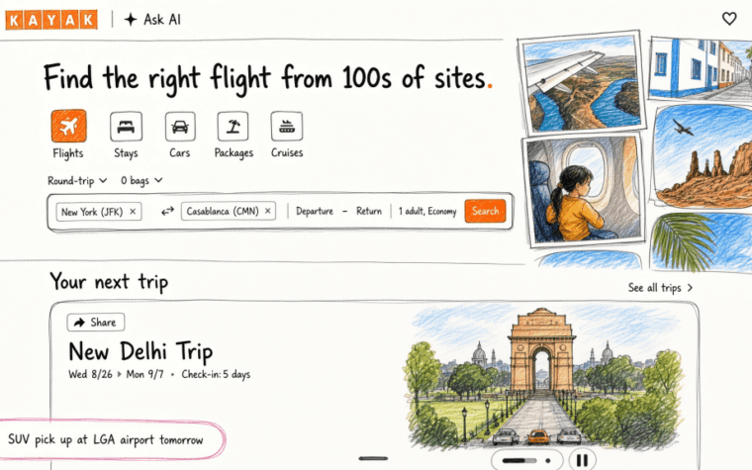This screenshot has height=470, width=752.
Task: Click the desert rocks with plane photo
Action: coord(703,156)
